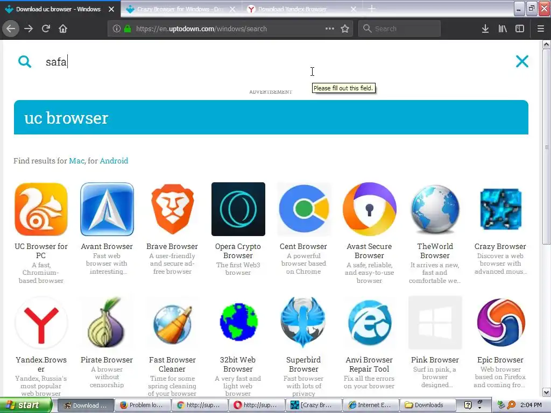Screen dimensions: 551x413
Task: Switch to the Opera taskbar window
Action: click(x=257, y=405)
